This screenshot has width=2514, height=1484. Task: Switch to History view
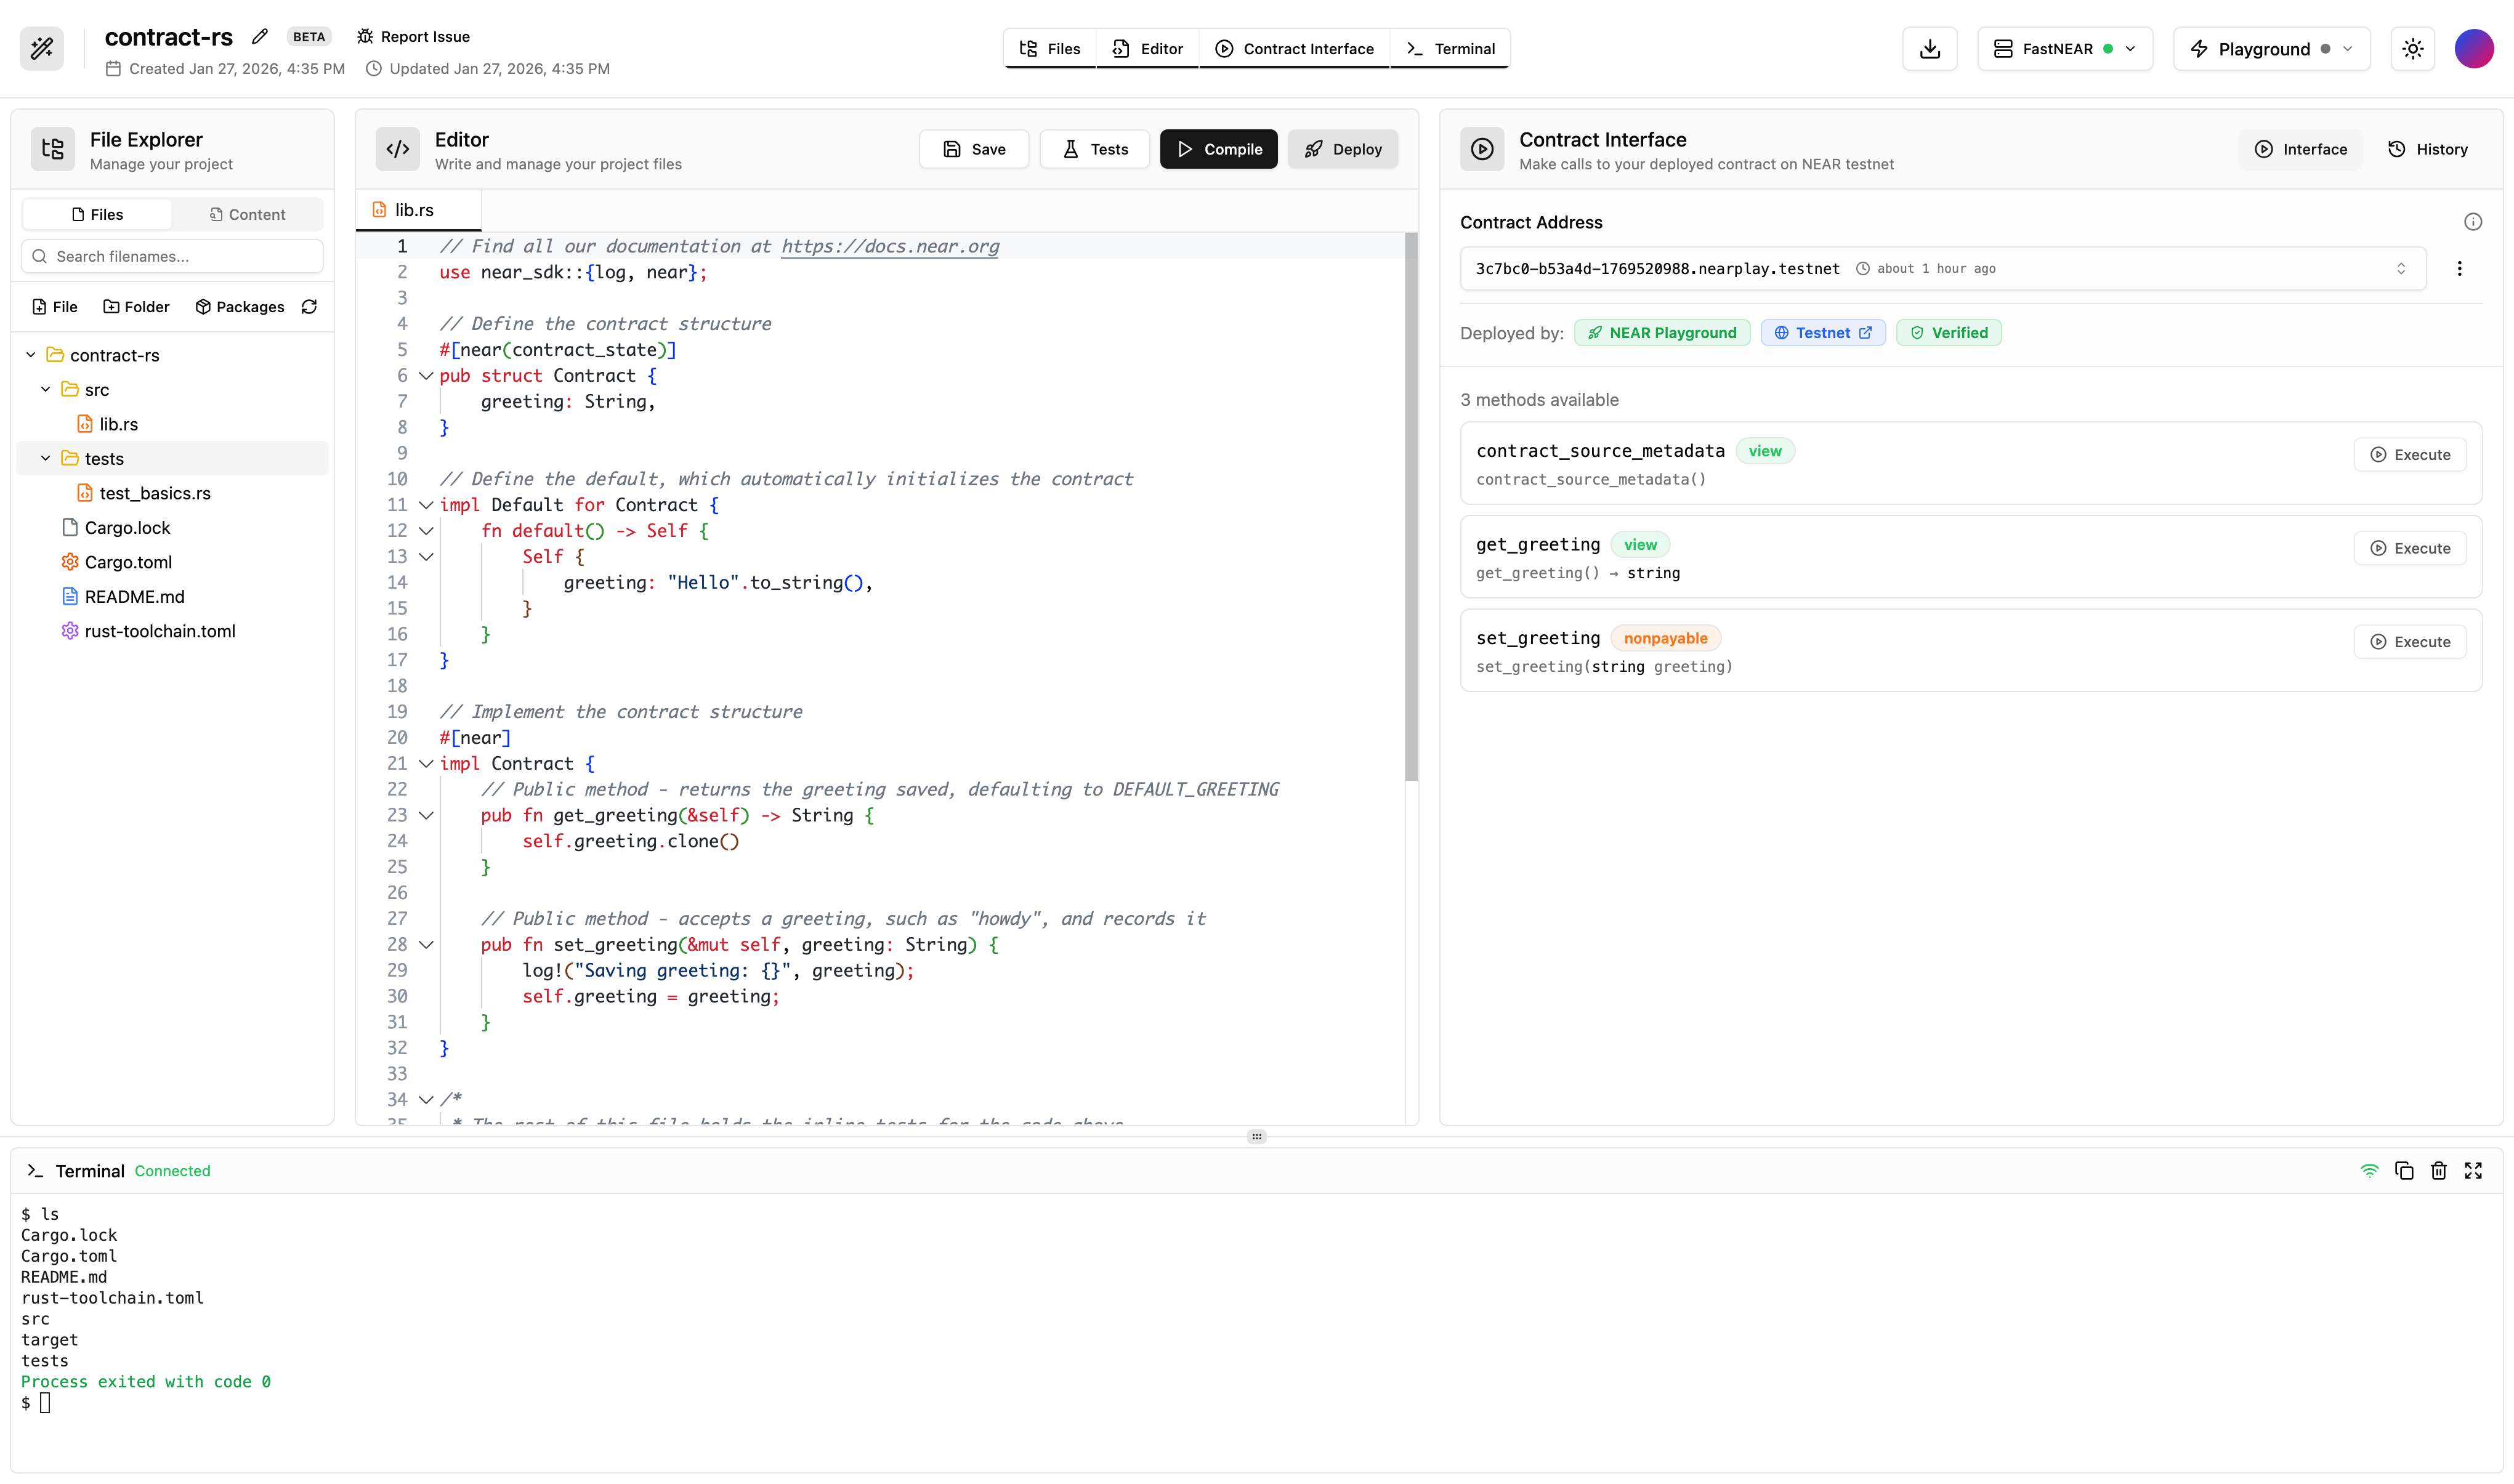(2428, 149)
